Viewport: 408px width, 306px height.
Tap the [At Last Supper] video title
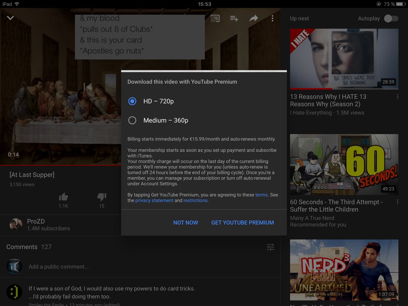coord(32,175)
